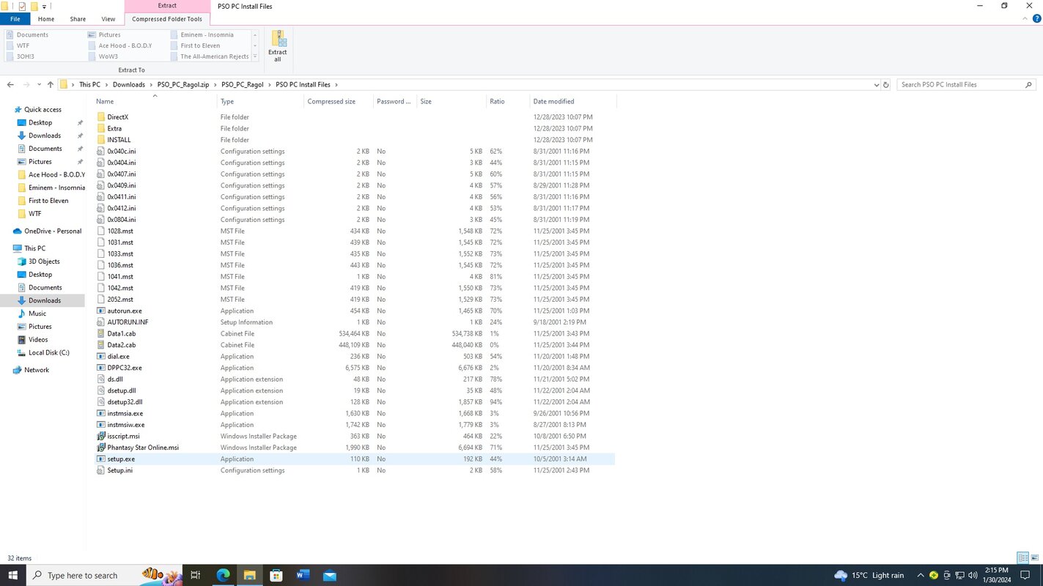Open Microsoft Edge from the taskbar
This screenshot has height=586, width=1043.
223,575
